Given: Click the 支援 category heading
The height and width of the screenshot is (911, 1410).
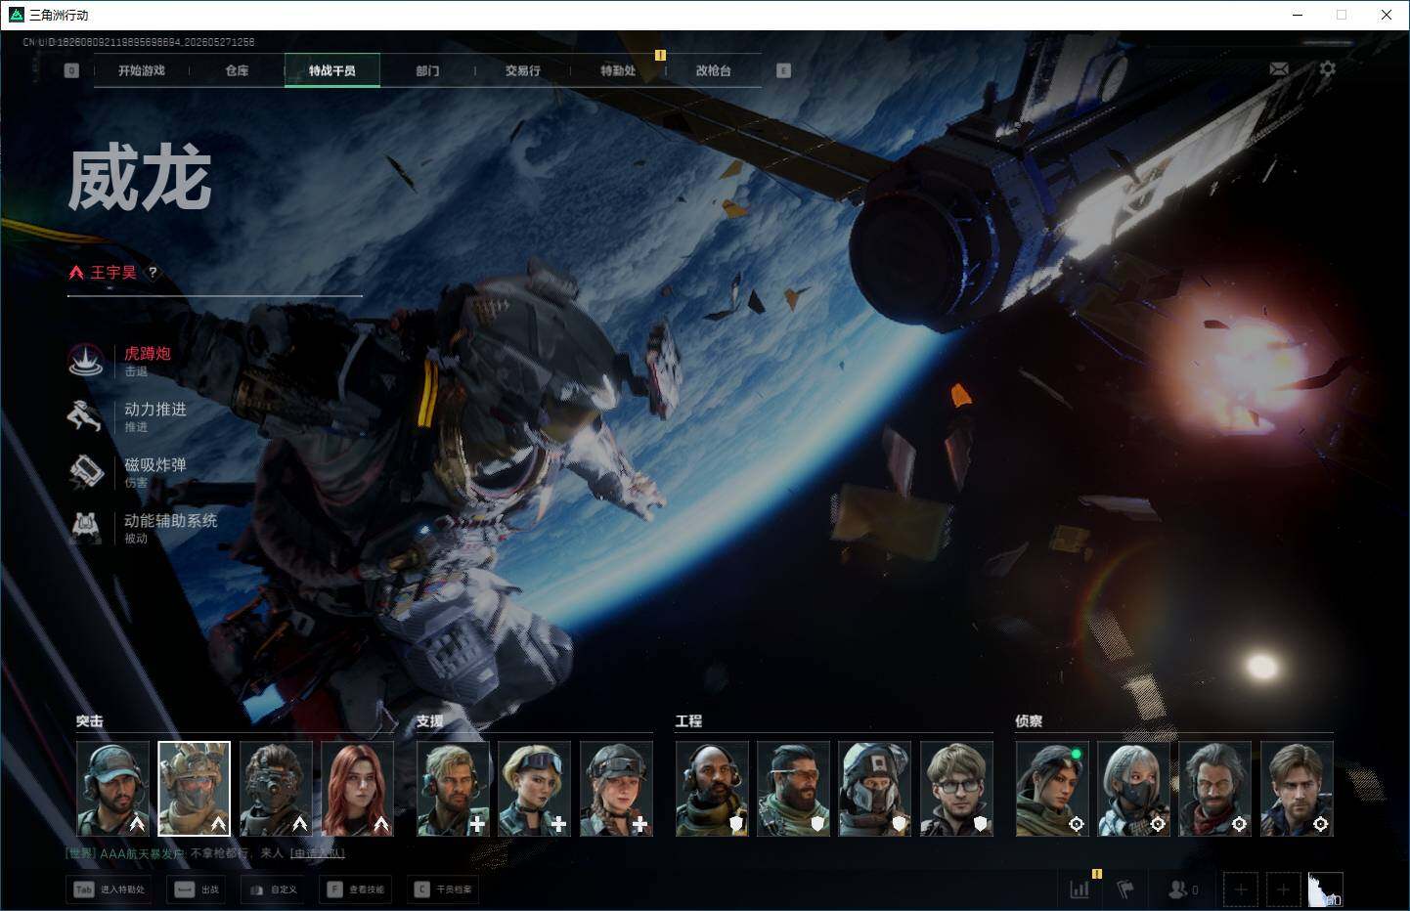Looking at the screenshot, I should (430, 721).
